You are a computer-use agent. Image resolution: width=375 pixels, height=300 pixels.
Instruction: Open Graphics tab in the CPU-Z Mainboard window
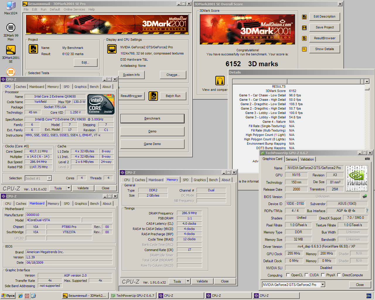tap(81, 204)
